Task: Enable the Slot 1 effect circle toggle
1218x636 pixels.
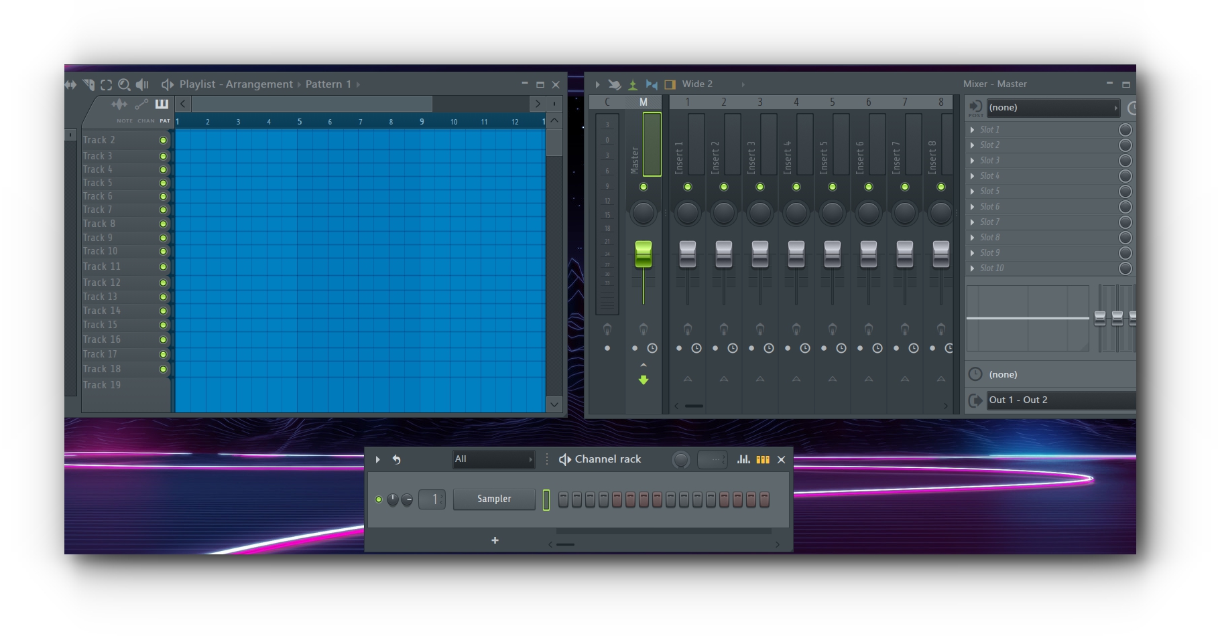Action: click(x=1125, y=130)
